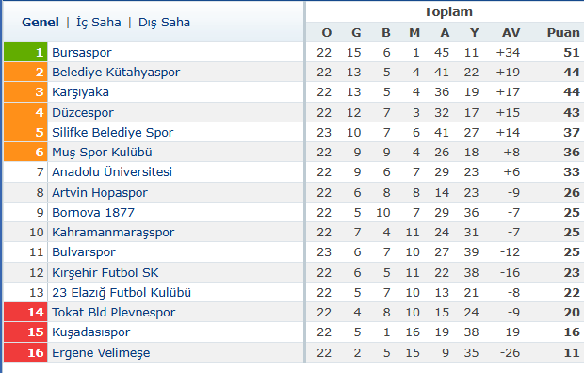
Task: Open Kahramanmaraşspor team link
Action: coord(113,232)
